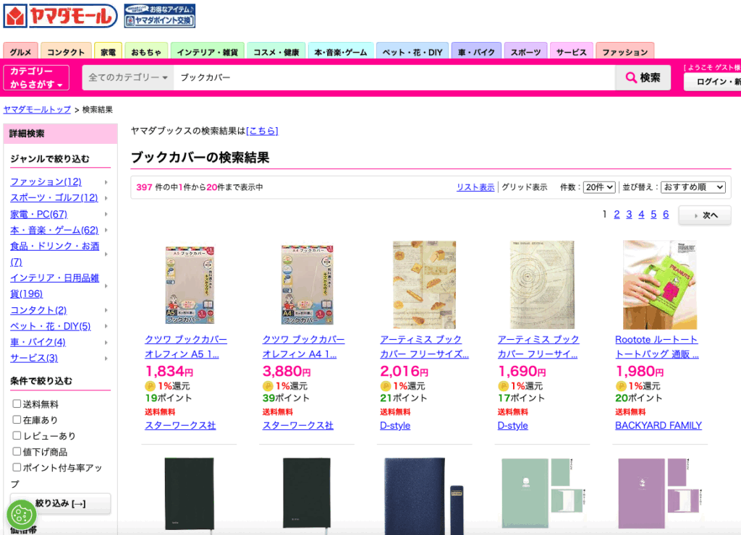Visit the D-style shop under 2,016円 item

[x=395, y=425]
